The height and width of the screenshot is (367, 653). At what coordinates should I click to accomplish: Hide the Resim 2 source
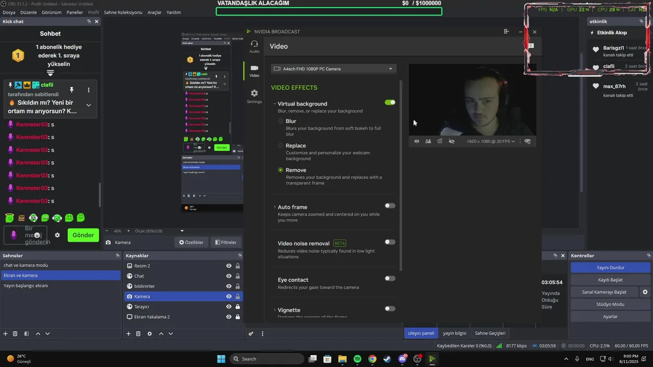[x=229, y=266]
